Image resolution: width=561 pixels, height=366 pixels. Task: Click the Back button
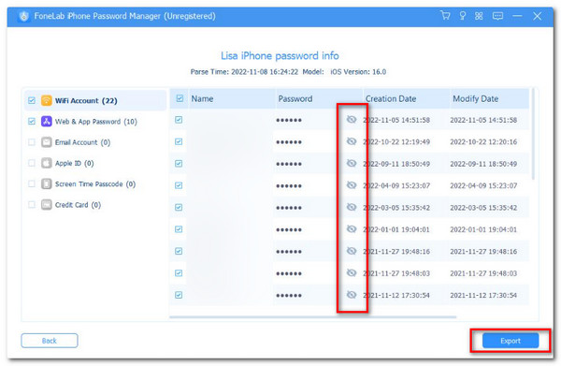click(50, 341)
